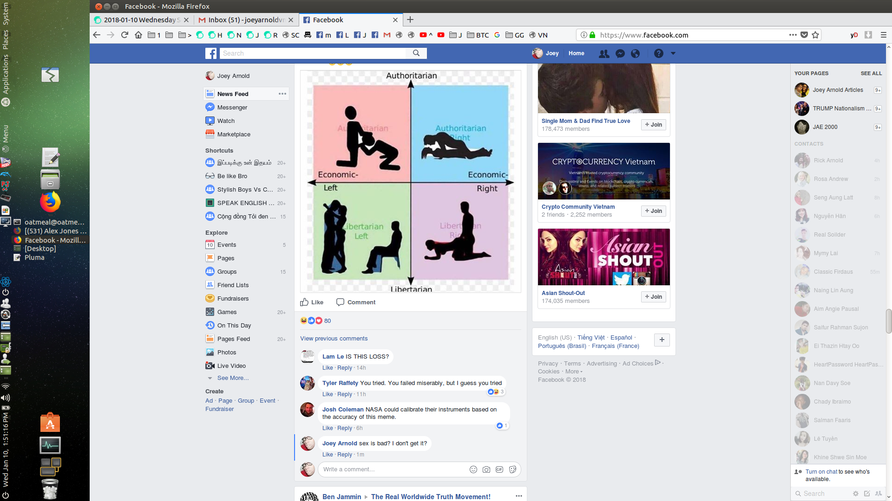The image size is (892, 501).
Task: Open Firefox page actions ellipsis menu
Action: (793, 35)
